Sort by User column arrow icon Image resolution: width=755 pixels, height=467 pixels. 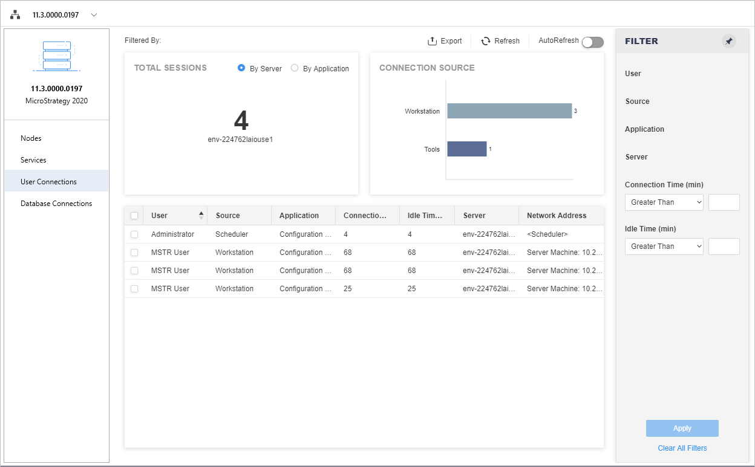coord(201,216)
